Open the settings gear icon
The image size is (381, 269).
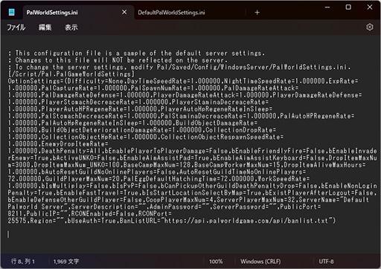[370, 27]
